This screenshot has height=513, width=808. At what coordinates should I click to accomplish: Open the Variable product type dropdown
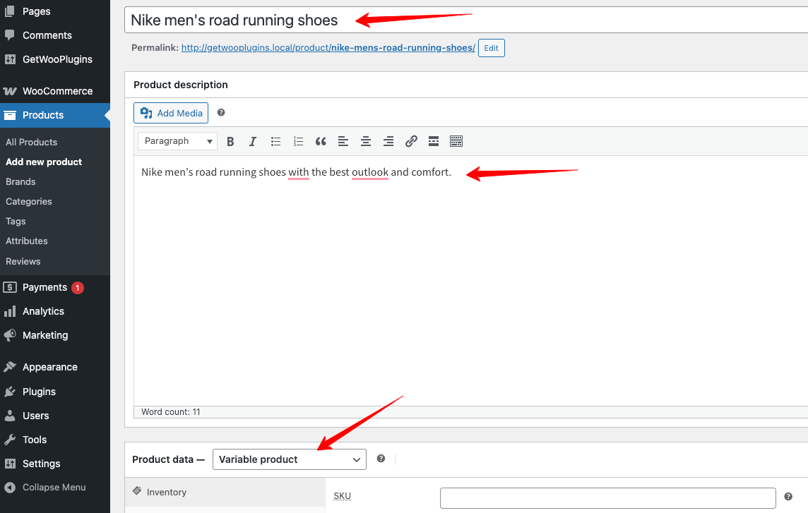point(289,459)
